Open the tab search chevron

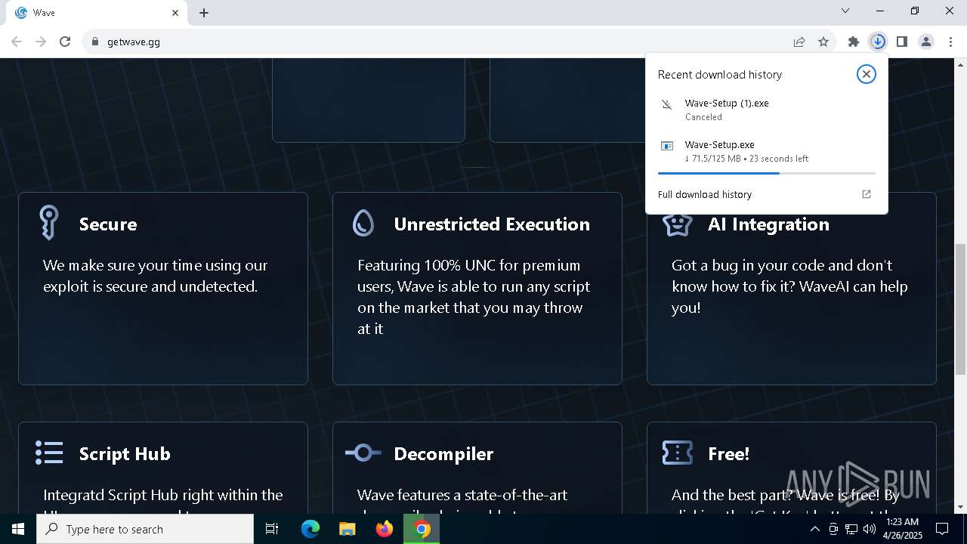click(845, 11)
